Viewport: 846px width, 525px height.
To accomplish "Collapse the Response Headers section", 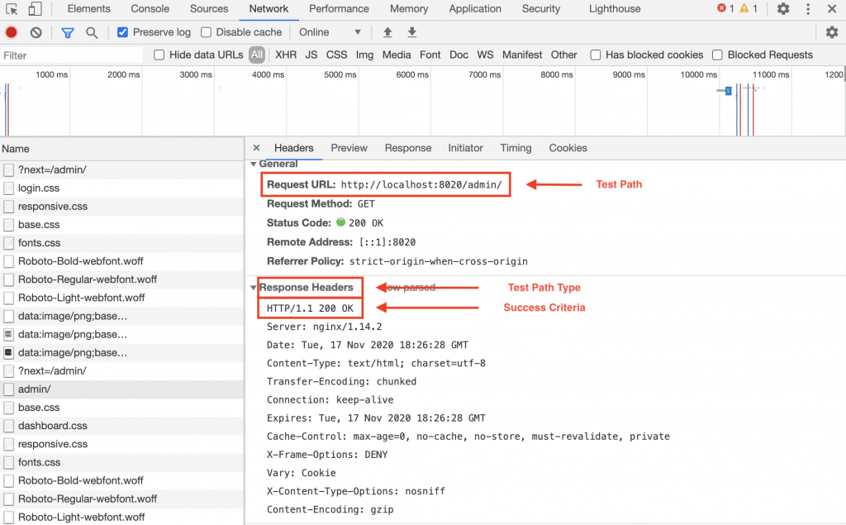I will (253, 288).
